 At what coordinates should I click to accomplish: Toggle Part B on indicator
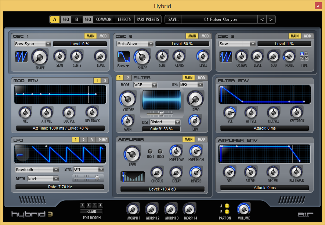227,212
